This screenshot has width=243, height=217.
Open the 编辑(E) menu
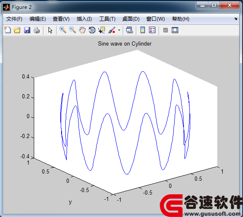(38, 19)
